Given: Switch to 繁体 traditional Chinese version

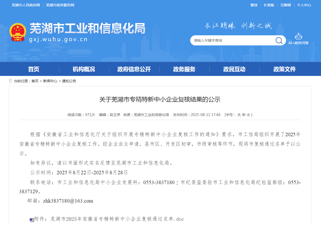Looking at the screenshot, I should click(x=254, y=5).
